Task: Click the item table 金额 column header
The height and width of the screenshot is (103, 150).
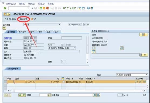Action: [x=25, y=79]
